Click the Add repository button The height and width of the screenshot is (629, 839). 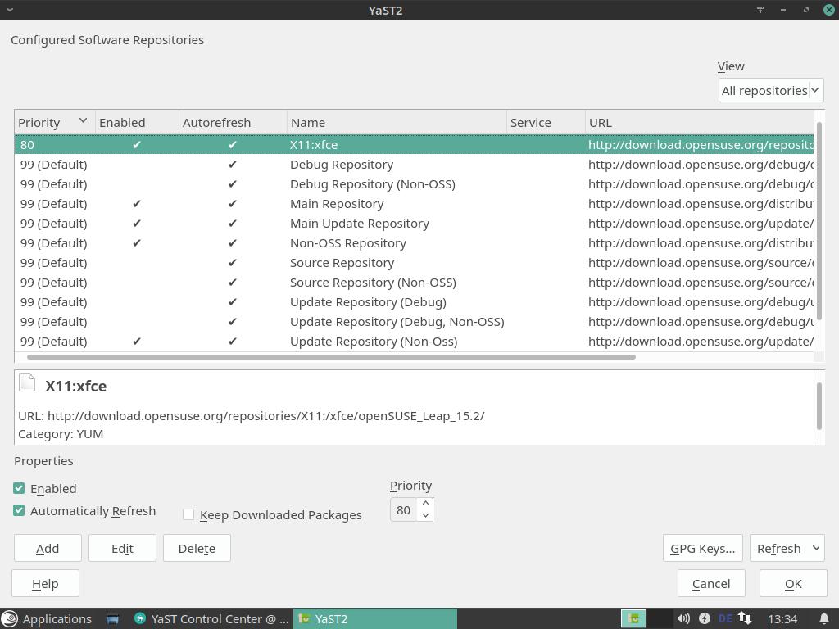pyautogui.click(x=48, y=548)
